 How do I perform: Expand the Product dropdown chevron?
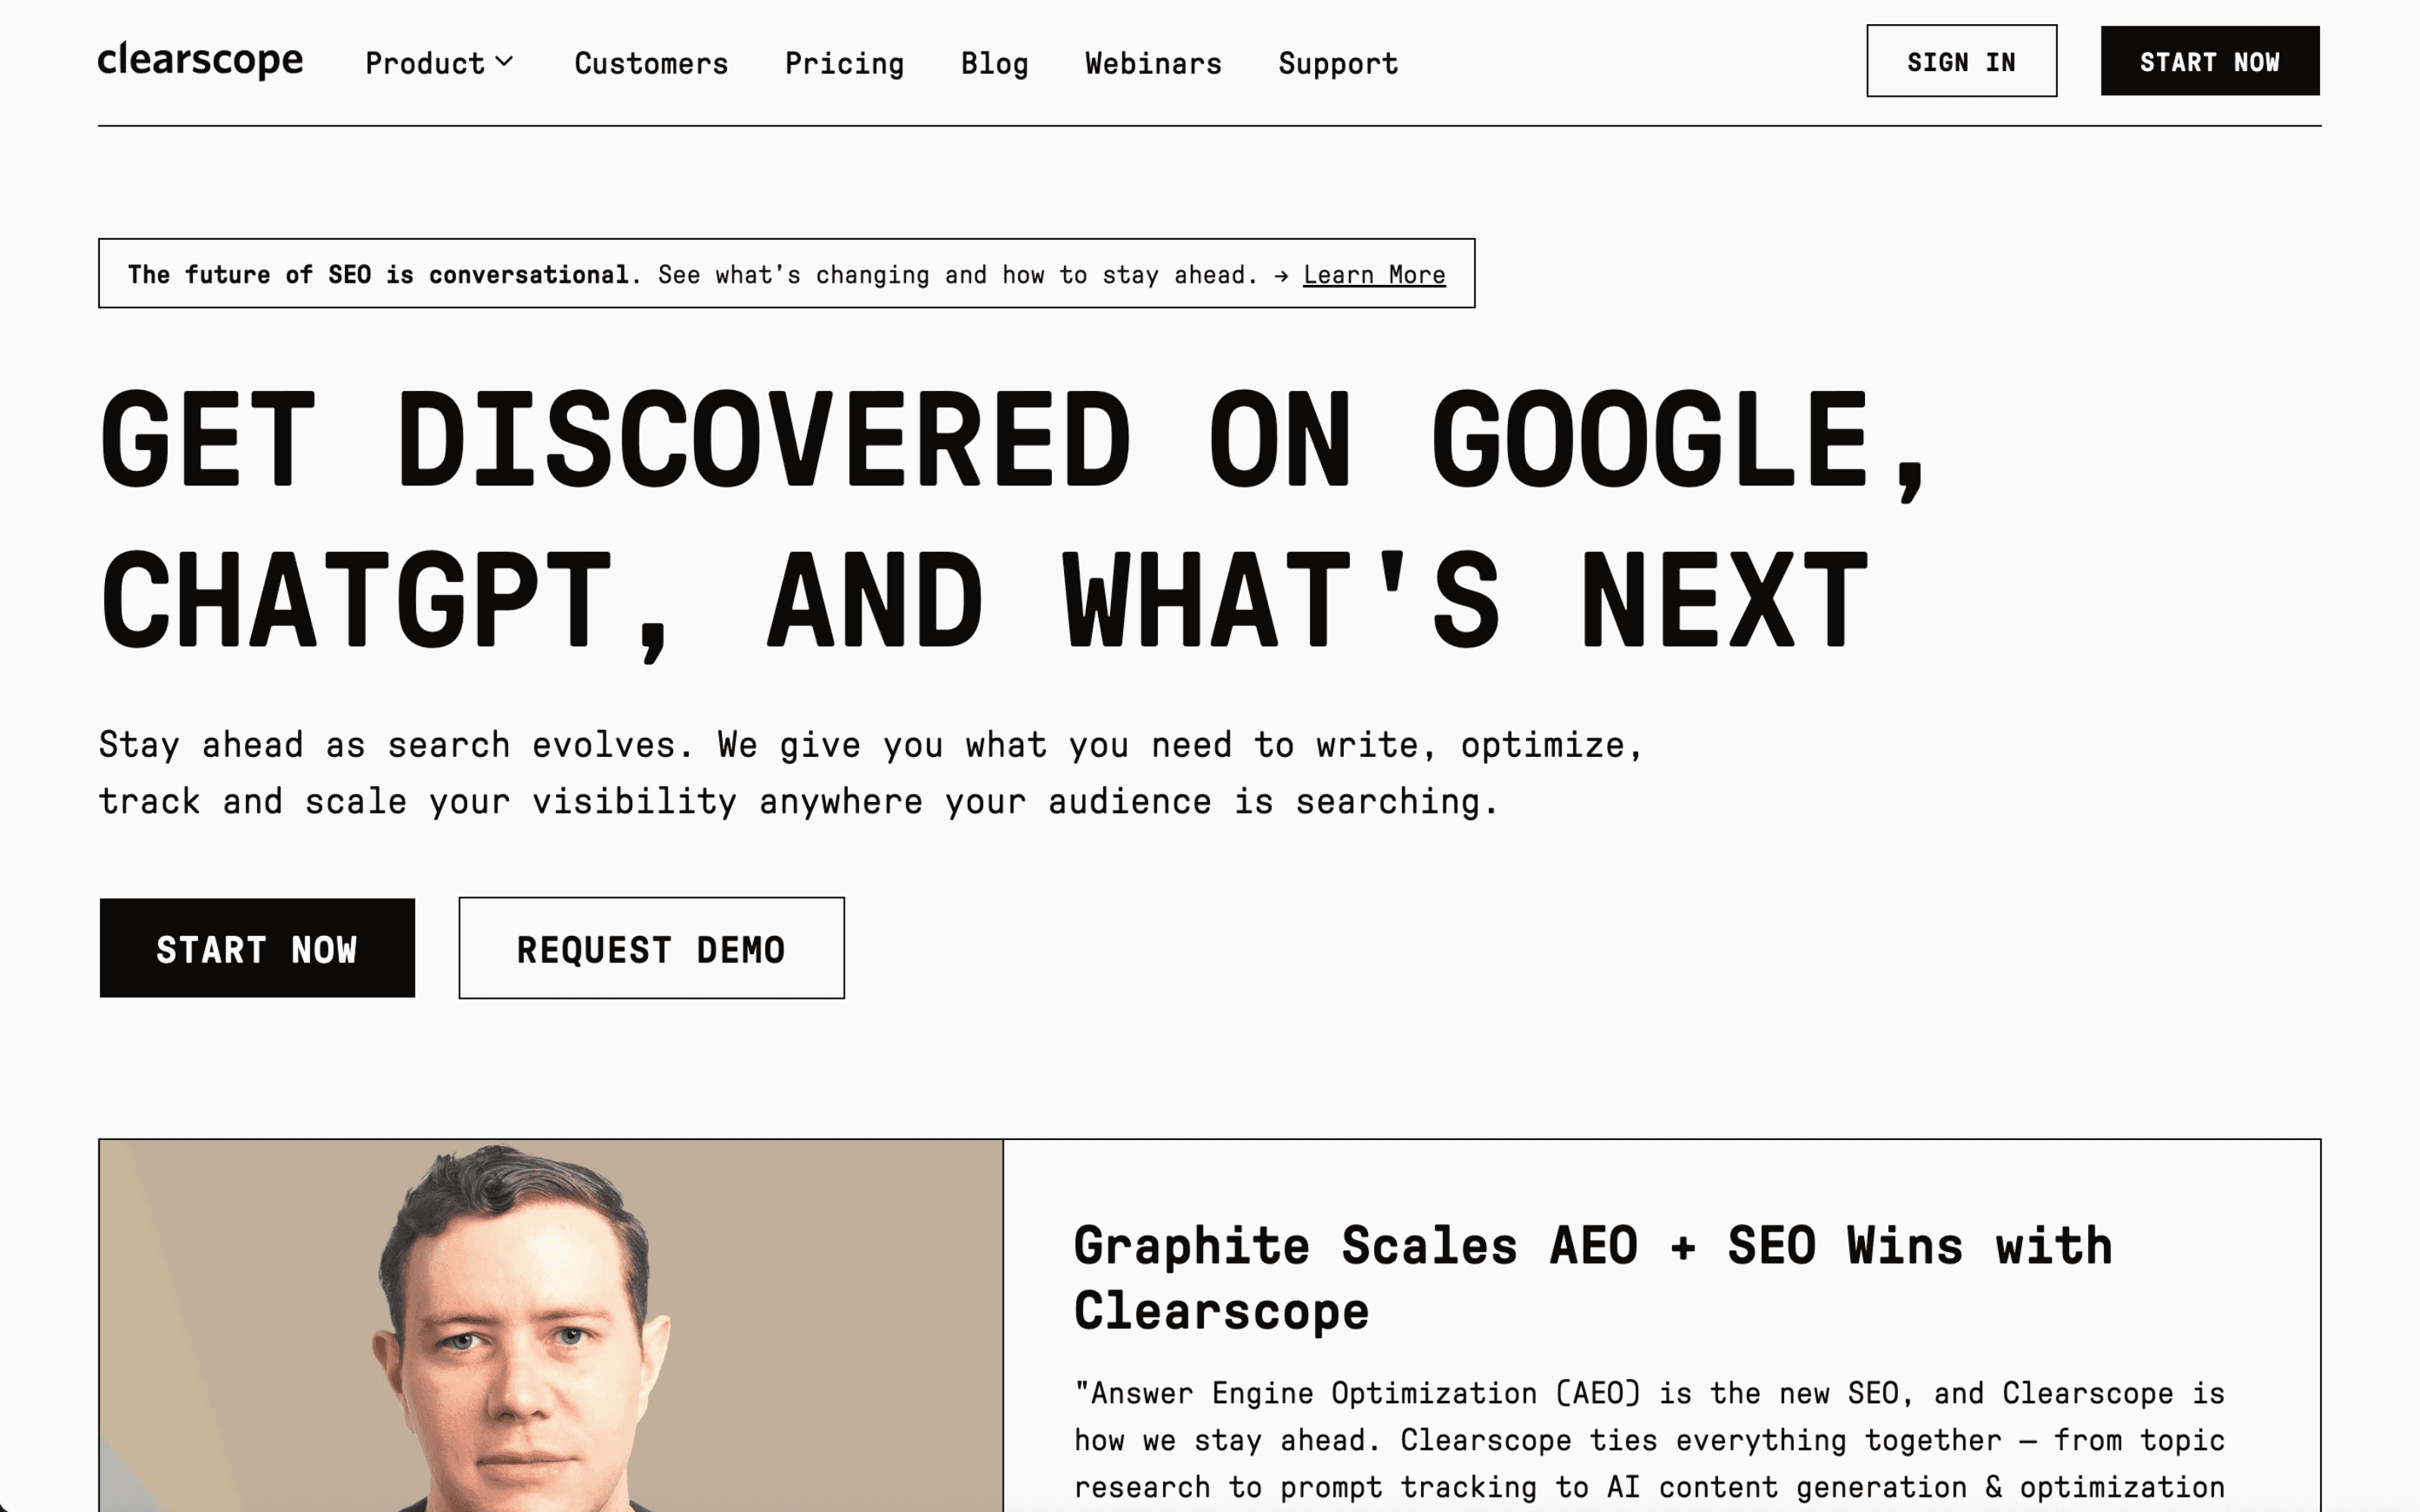[x=505, y=62]
